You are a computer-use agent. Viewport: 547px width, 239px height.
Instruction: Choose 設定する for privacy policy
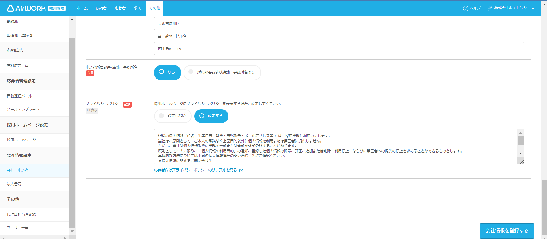(x=211, y=116)
